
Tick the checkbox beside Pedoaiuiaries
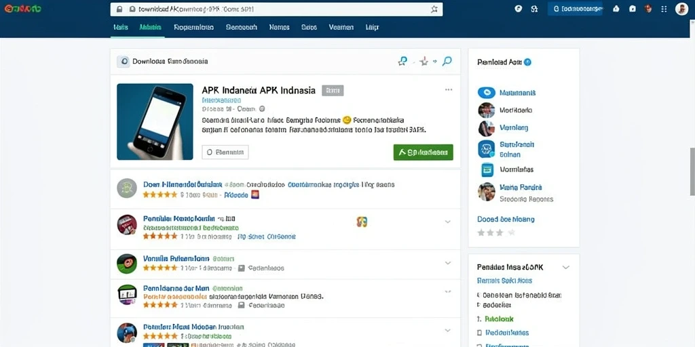click(x=479, y=333)
